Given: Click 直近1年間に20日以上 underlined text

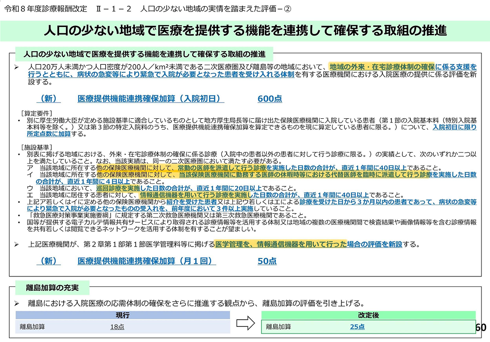Looking at the screenshot, I should 229,188.
